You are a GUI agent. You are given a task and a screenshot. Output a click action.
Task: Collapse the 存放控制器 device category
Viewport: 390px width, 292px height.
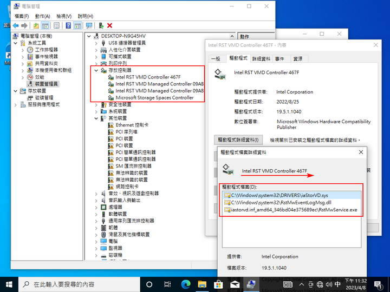[x=96, y=70]
